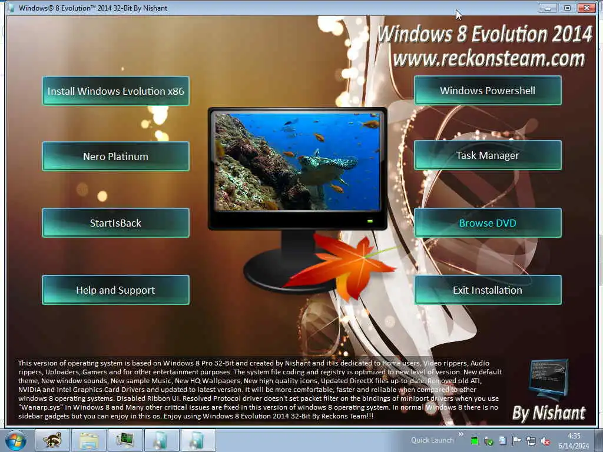Click the small blue monitor icon above By Nishant
Screen dimensions: 603x452
(x=549, y=380)
